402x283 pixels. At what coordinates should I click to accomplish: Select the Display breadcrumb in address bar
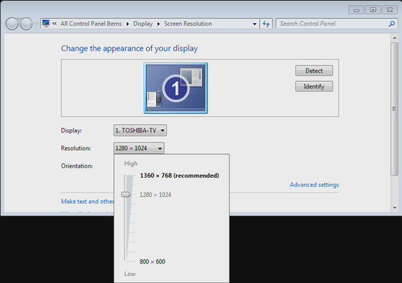tap(143, 24)
